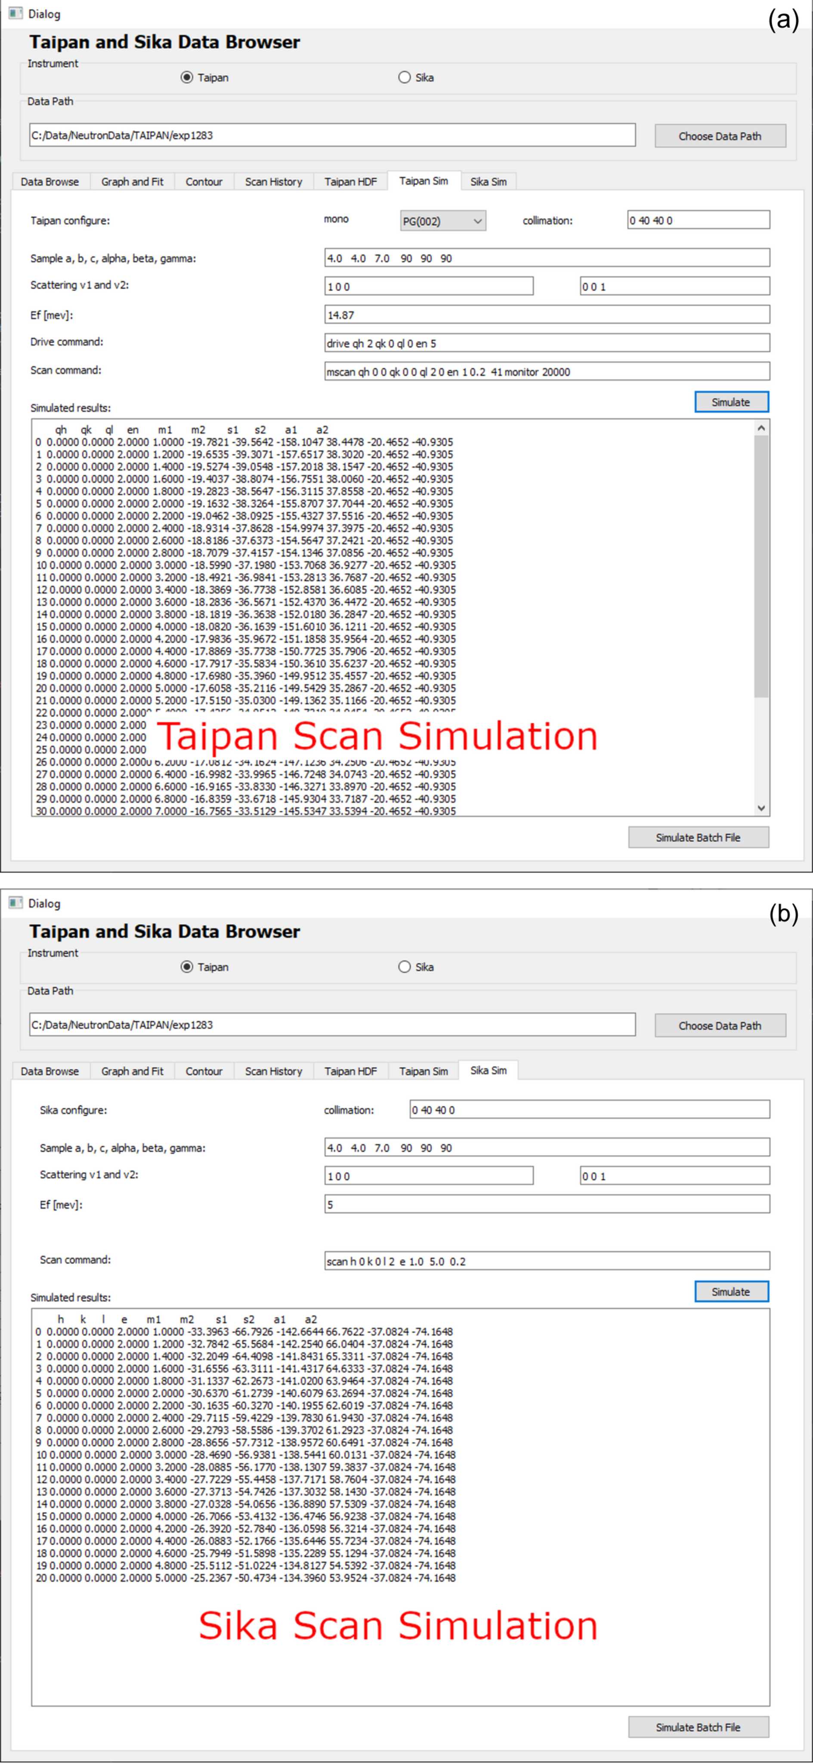Viewport: 813px width, 1764px height.
Task: Switch to Taipan HDF tab in top dialog (a)
Action: [351, 182]
